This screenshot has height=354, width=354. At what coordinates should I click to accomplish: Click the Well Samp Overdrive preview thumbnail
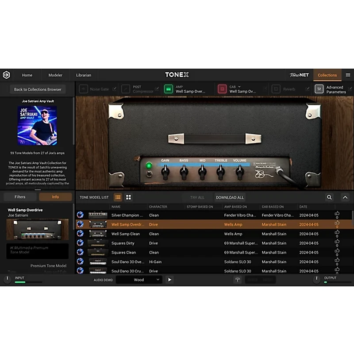pyautogui.click(x=38, y=229)
